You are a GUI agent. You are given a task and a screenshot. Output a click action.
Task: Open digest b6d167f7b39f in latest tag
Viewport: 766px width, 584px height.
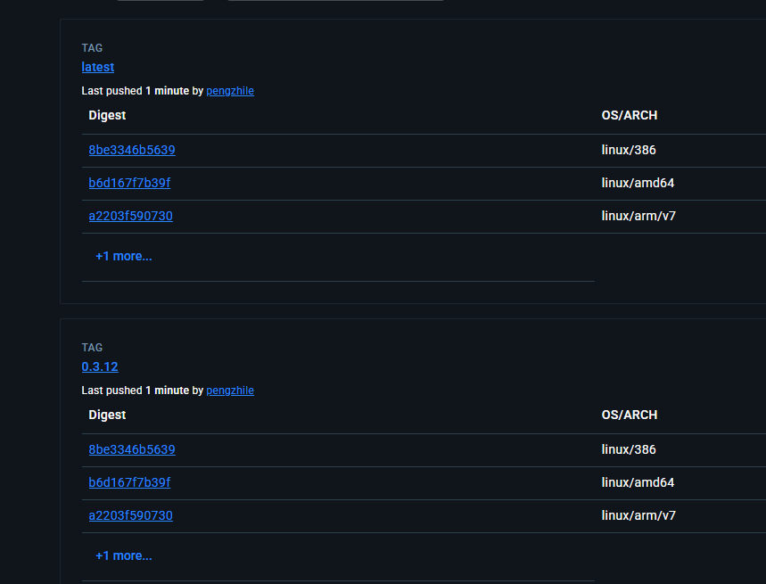[x=129, y=183]
